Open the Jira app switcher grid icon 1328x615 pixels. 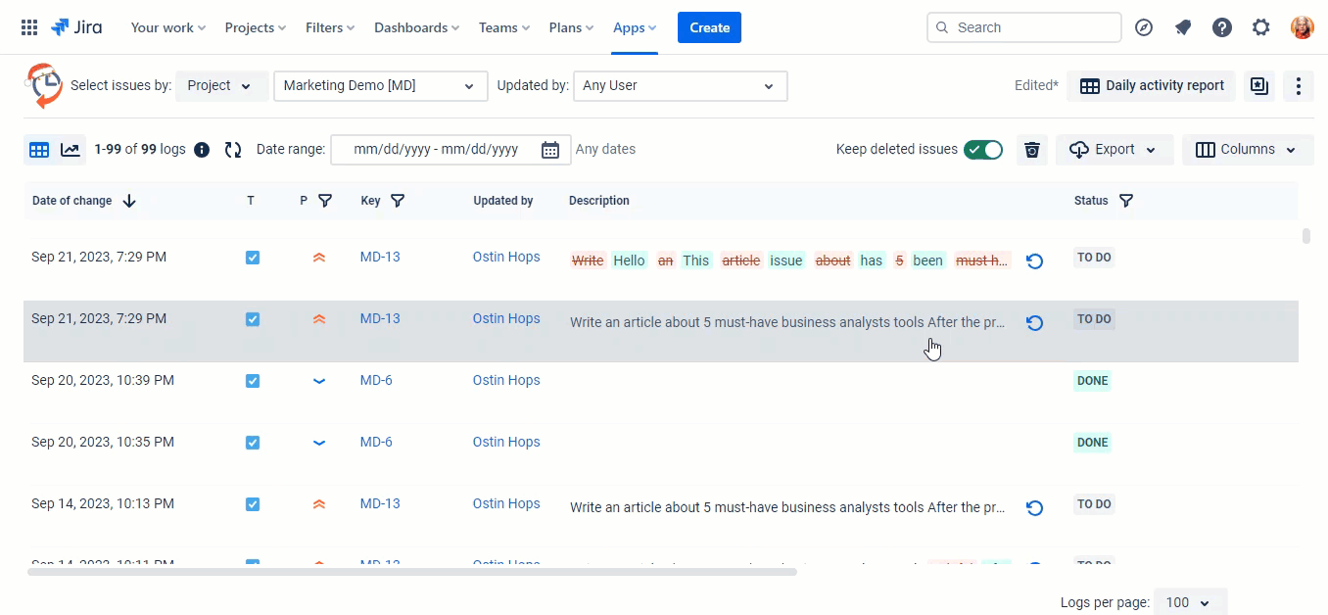pos(29,27)
